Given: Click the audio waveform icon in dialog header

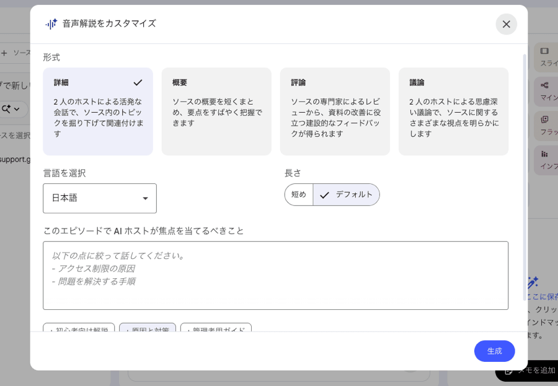Looking at the screenshot, I should click(51, 24).
